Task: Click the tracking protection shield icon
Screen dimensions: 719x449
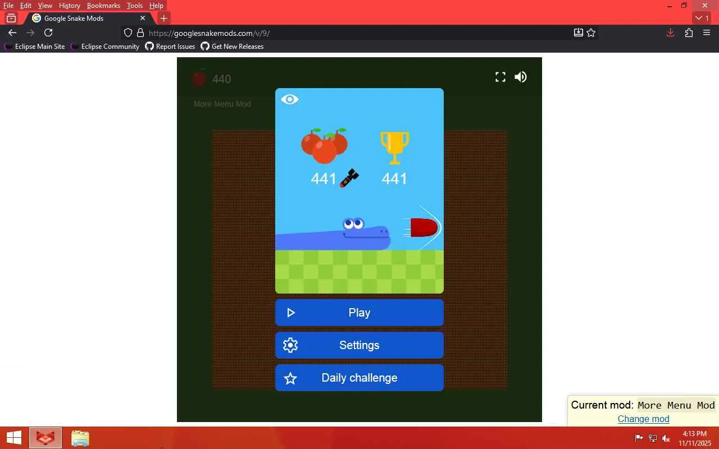Action: [128, 33]
